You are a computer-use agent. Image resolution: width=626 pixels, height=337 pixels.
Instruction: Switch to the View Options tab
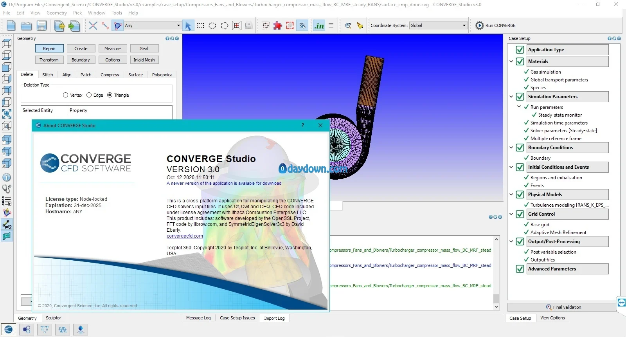pyautogui.click(x=552, y=318)
